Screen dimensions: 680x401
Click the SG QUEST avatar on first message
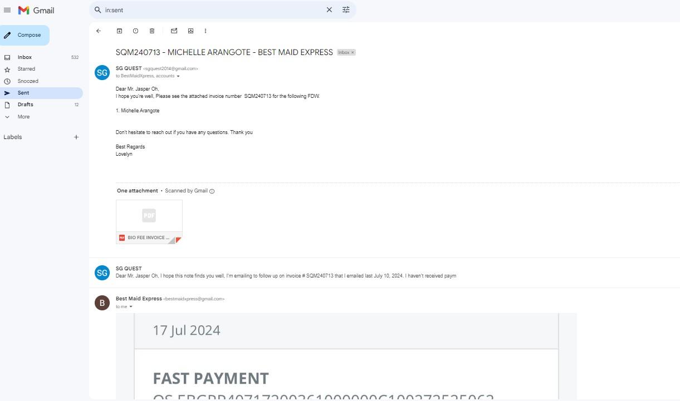(102, 73)
